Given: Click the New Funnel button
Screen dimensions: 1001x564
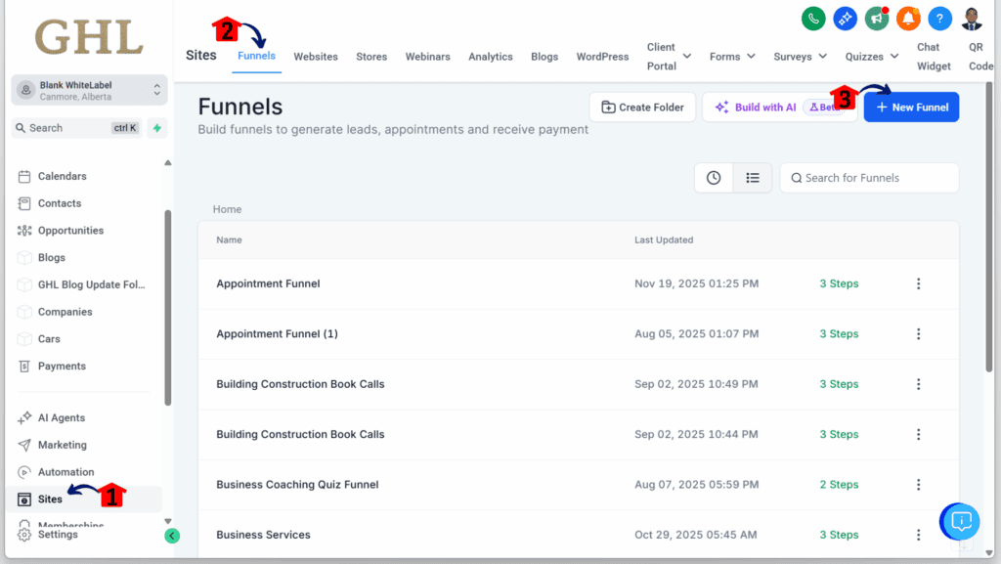Looking at the screenshot, I should tap(911, 107).
